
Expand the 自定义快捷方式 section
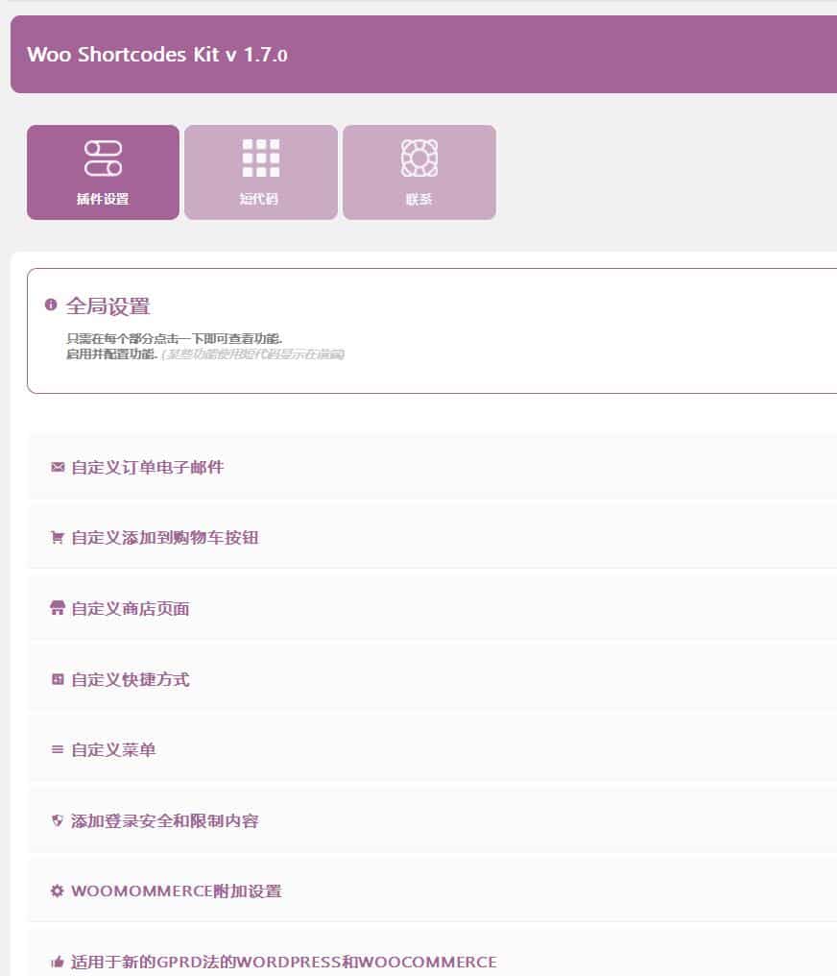coord(432,679)
